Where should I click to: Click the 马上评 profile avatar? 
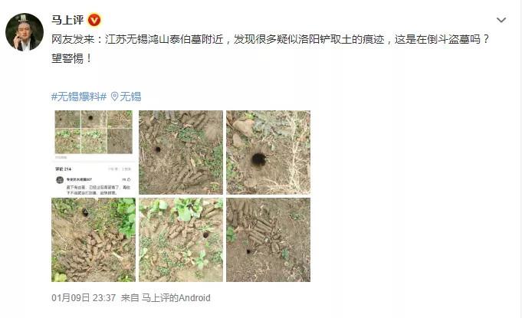click(25, 32)
